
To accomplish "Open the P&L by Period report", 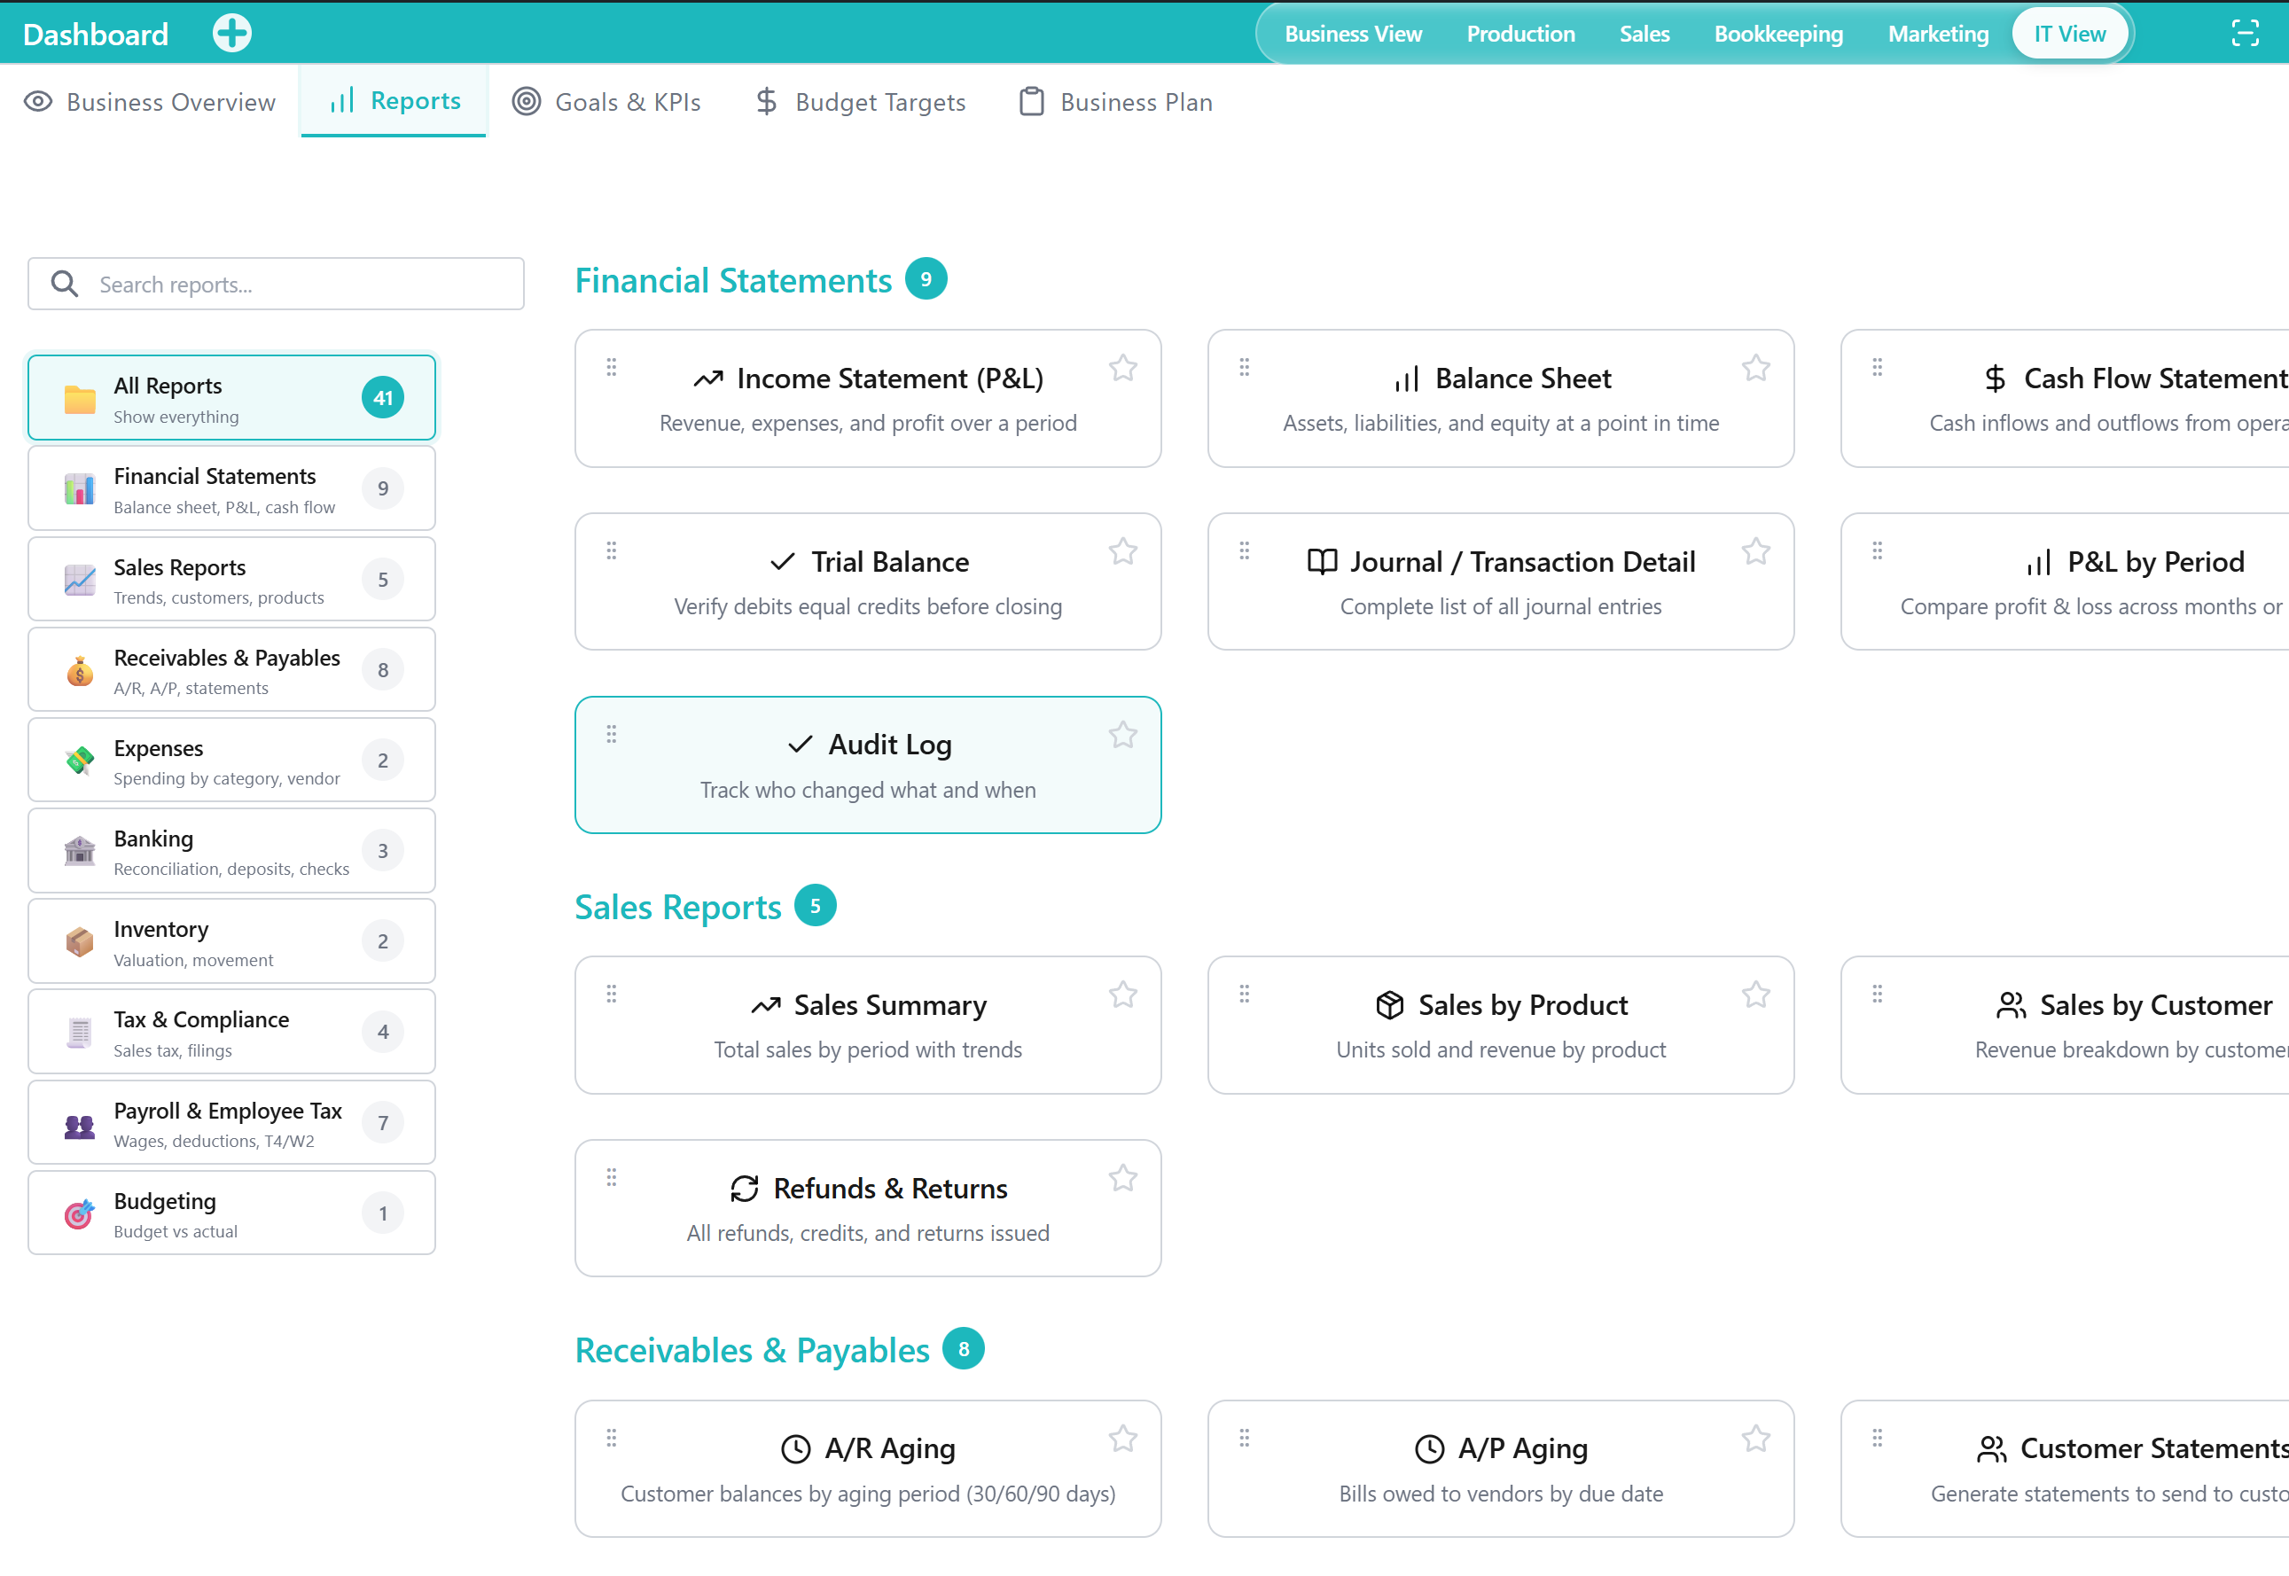I will (2065, 581).
